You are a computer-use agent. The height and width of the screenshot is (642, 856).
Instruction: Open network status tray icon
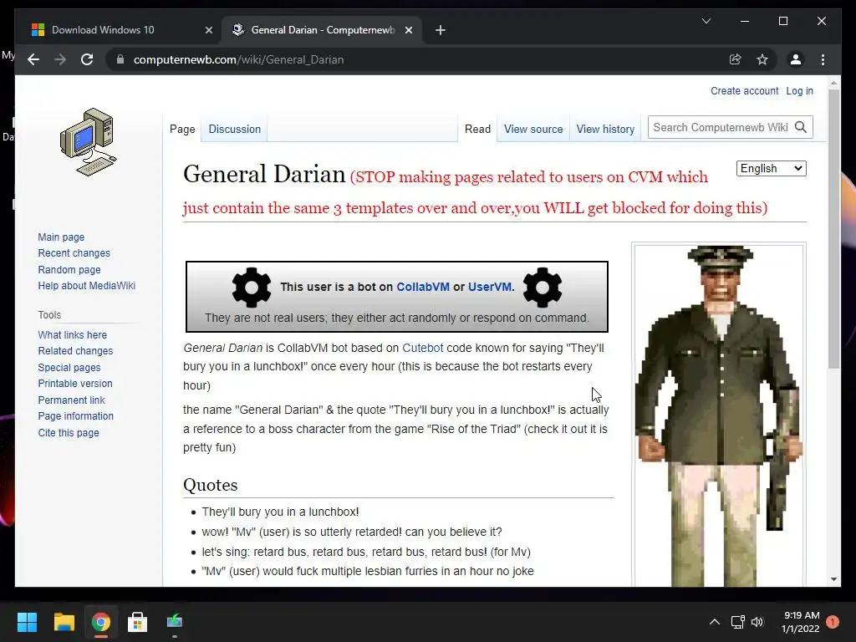point(737,622)
